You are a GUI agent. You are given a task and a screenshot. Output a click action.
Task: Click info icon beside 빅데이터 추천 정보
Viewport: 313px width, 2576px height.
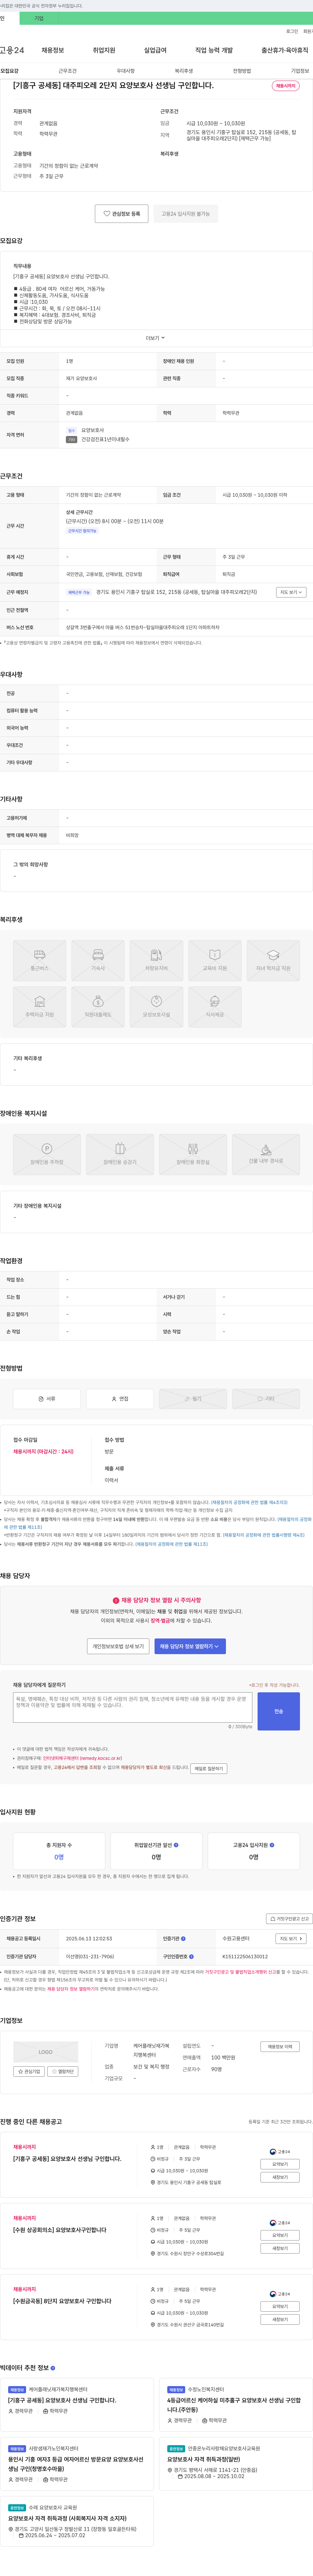(x=53, y=2368)
